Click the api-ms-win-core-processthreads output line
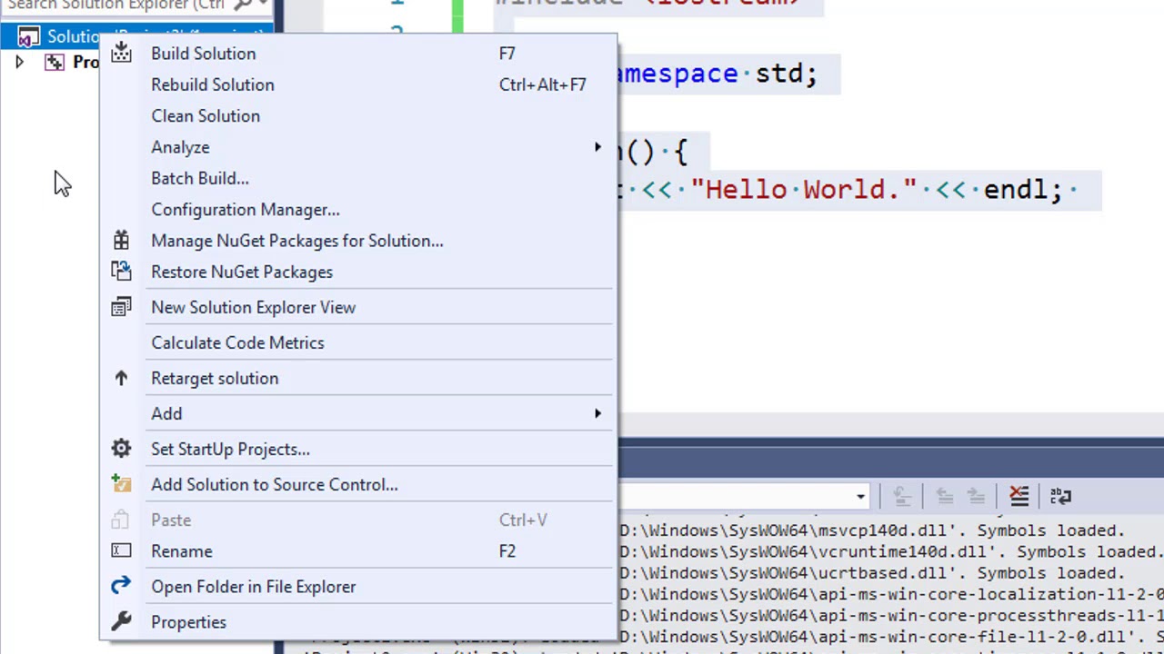Viewport: 1164px width, 654px height. (891, 616)
